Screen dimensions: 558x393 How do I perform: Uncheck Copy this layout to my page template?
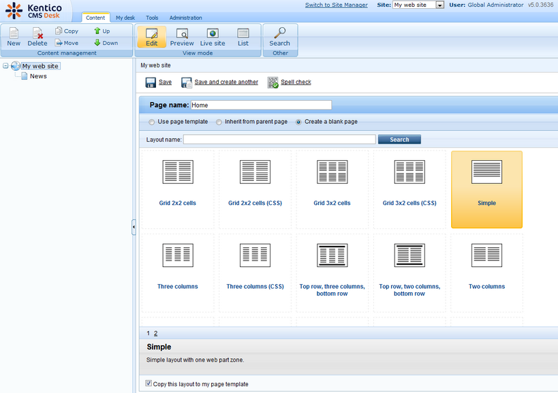point(149,384)
